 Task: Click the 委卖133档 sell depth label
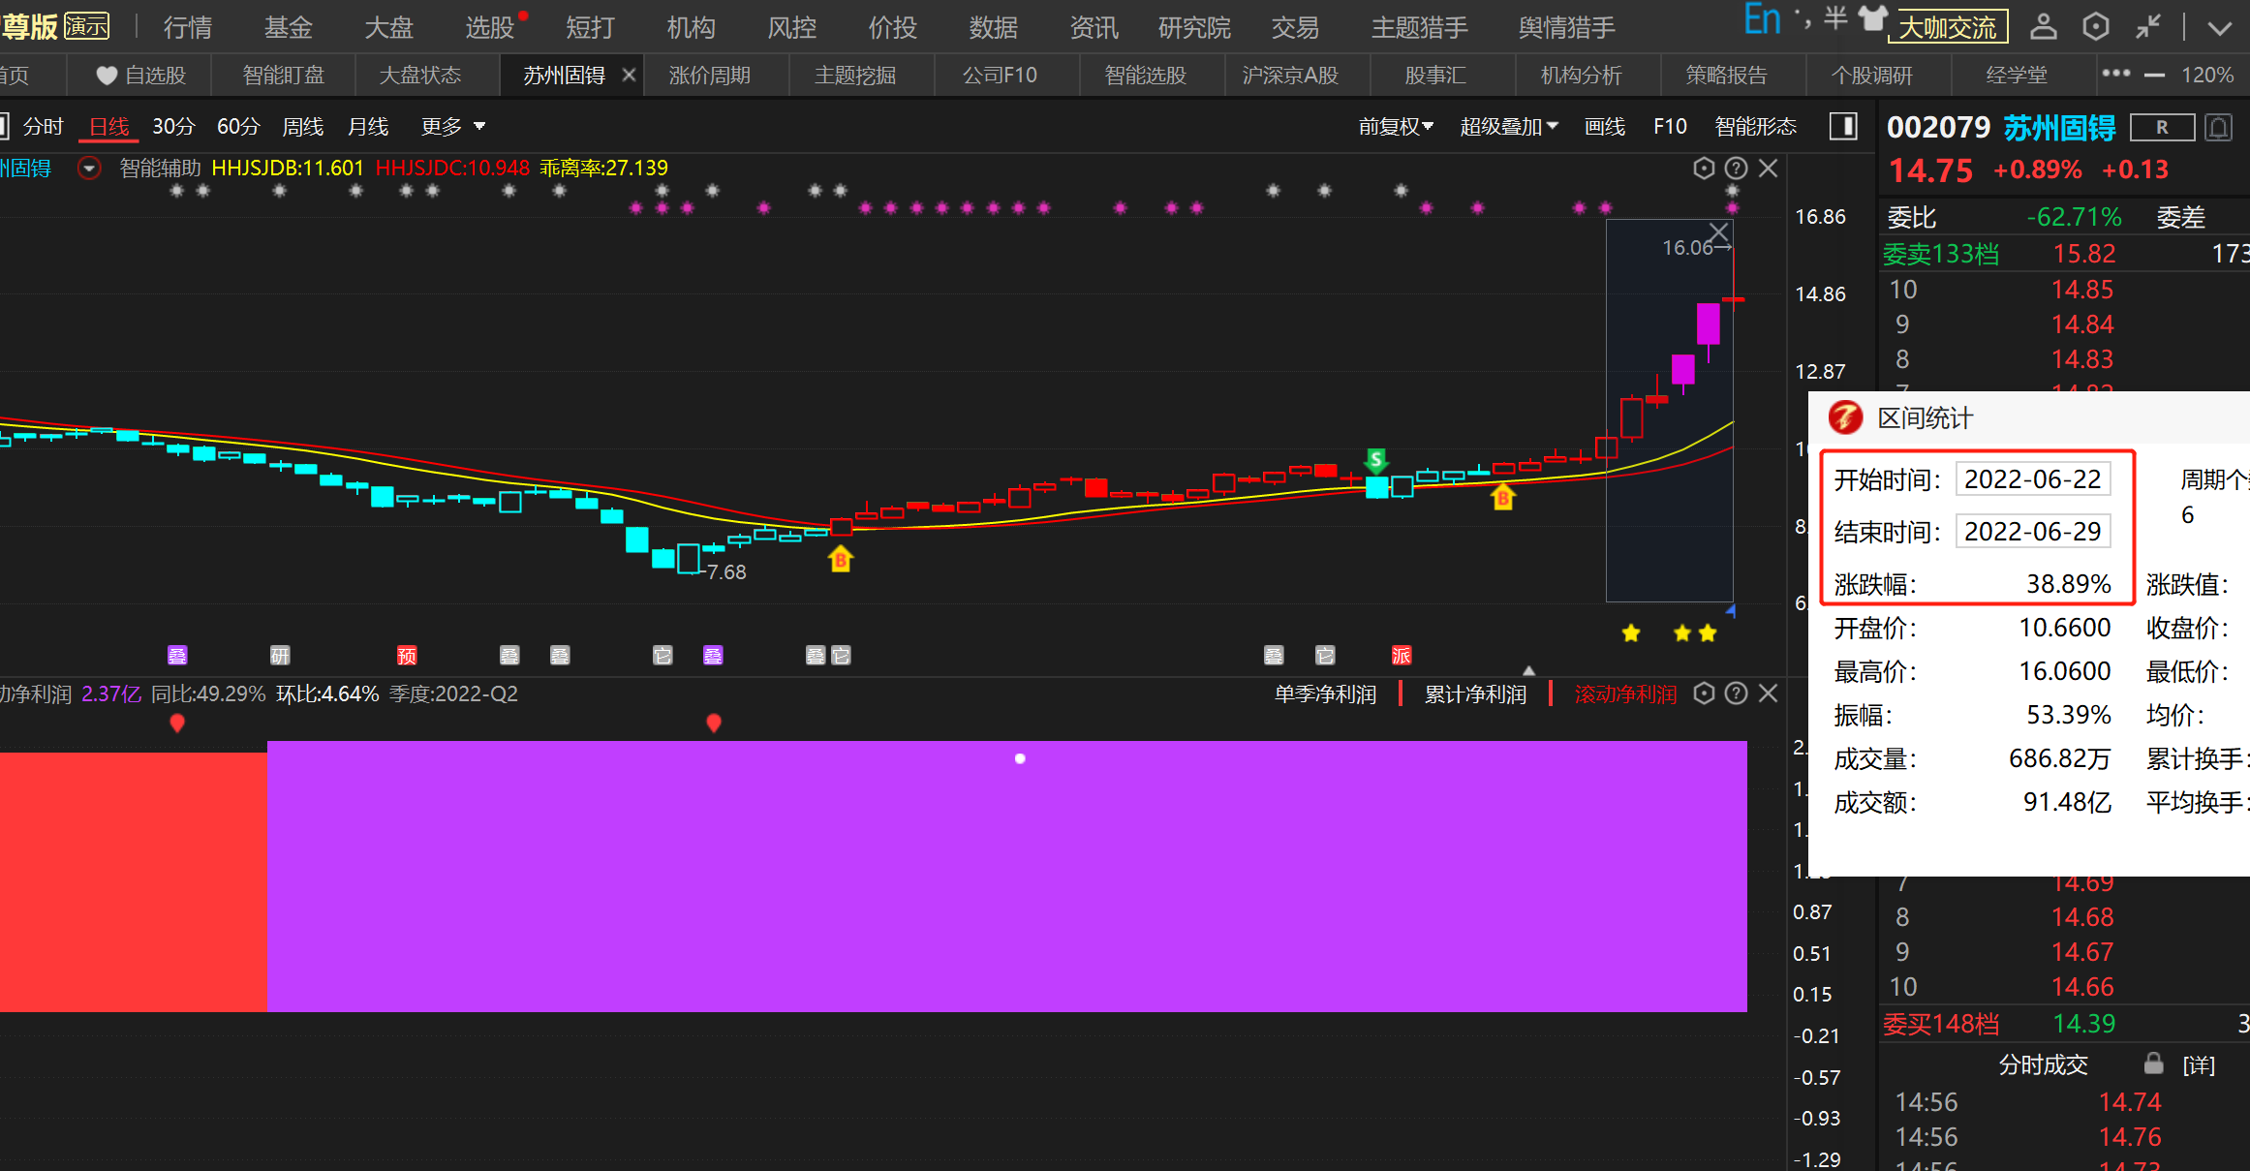coord(1940,254)
